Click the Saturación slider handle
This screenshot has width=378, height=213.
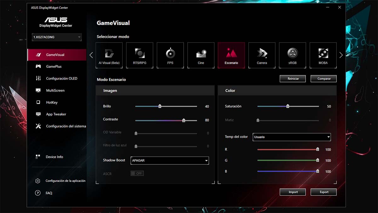(x=288, y=106)
